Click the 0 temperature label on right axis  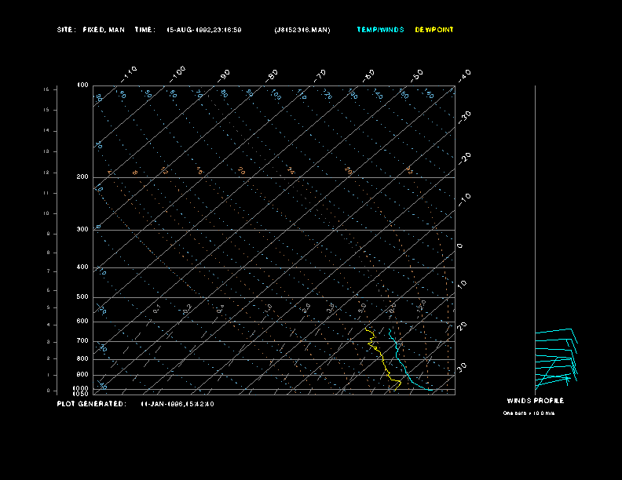pyautogui.click(x=460, y=246)
